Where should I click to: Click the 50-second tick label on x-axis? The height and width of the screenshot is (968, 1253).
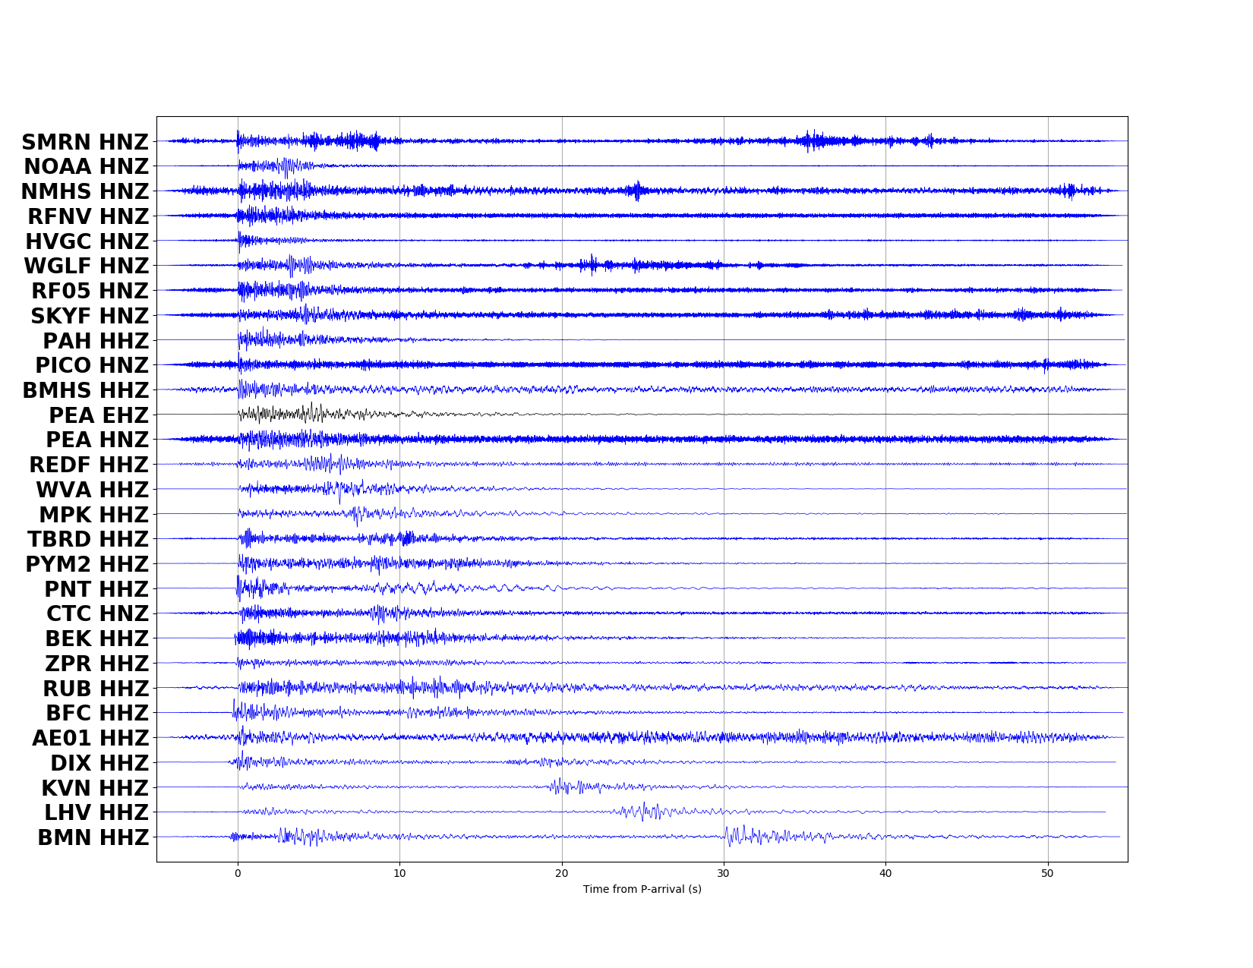[x=1049, y=875]
